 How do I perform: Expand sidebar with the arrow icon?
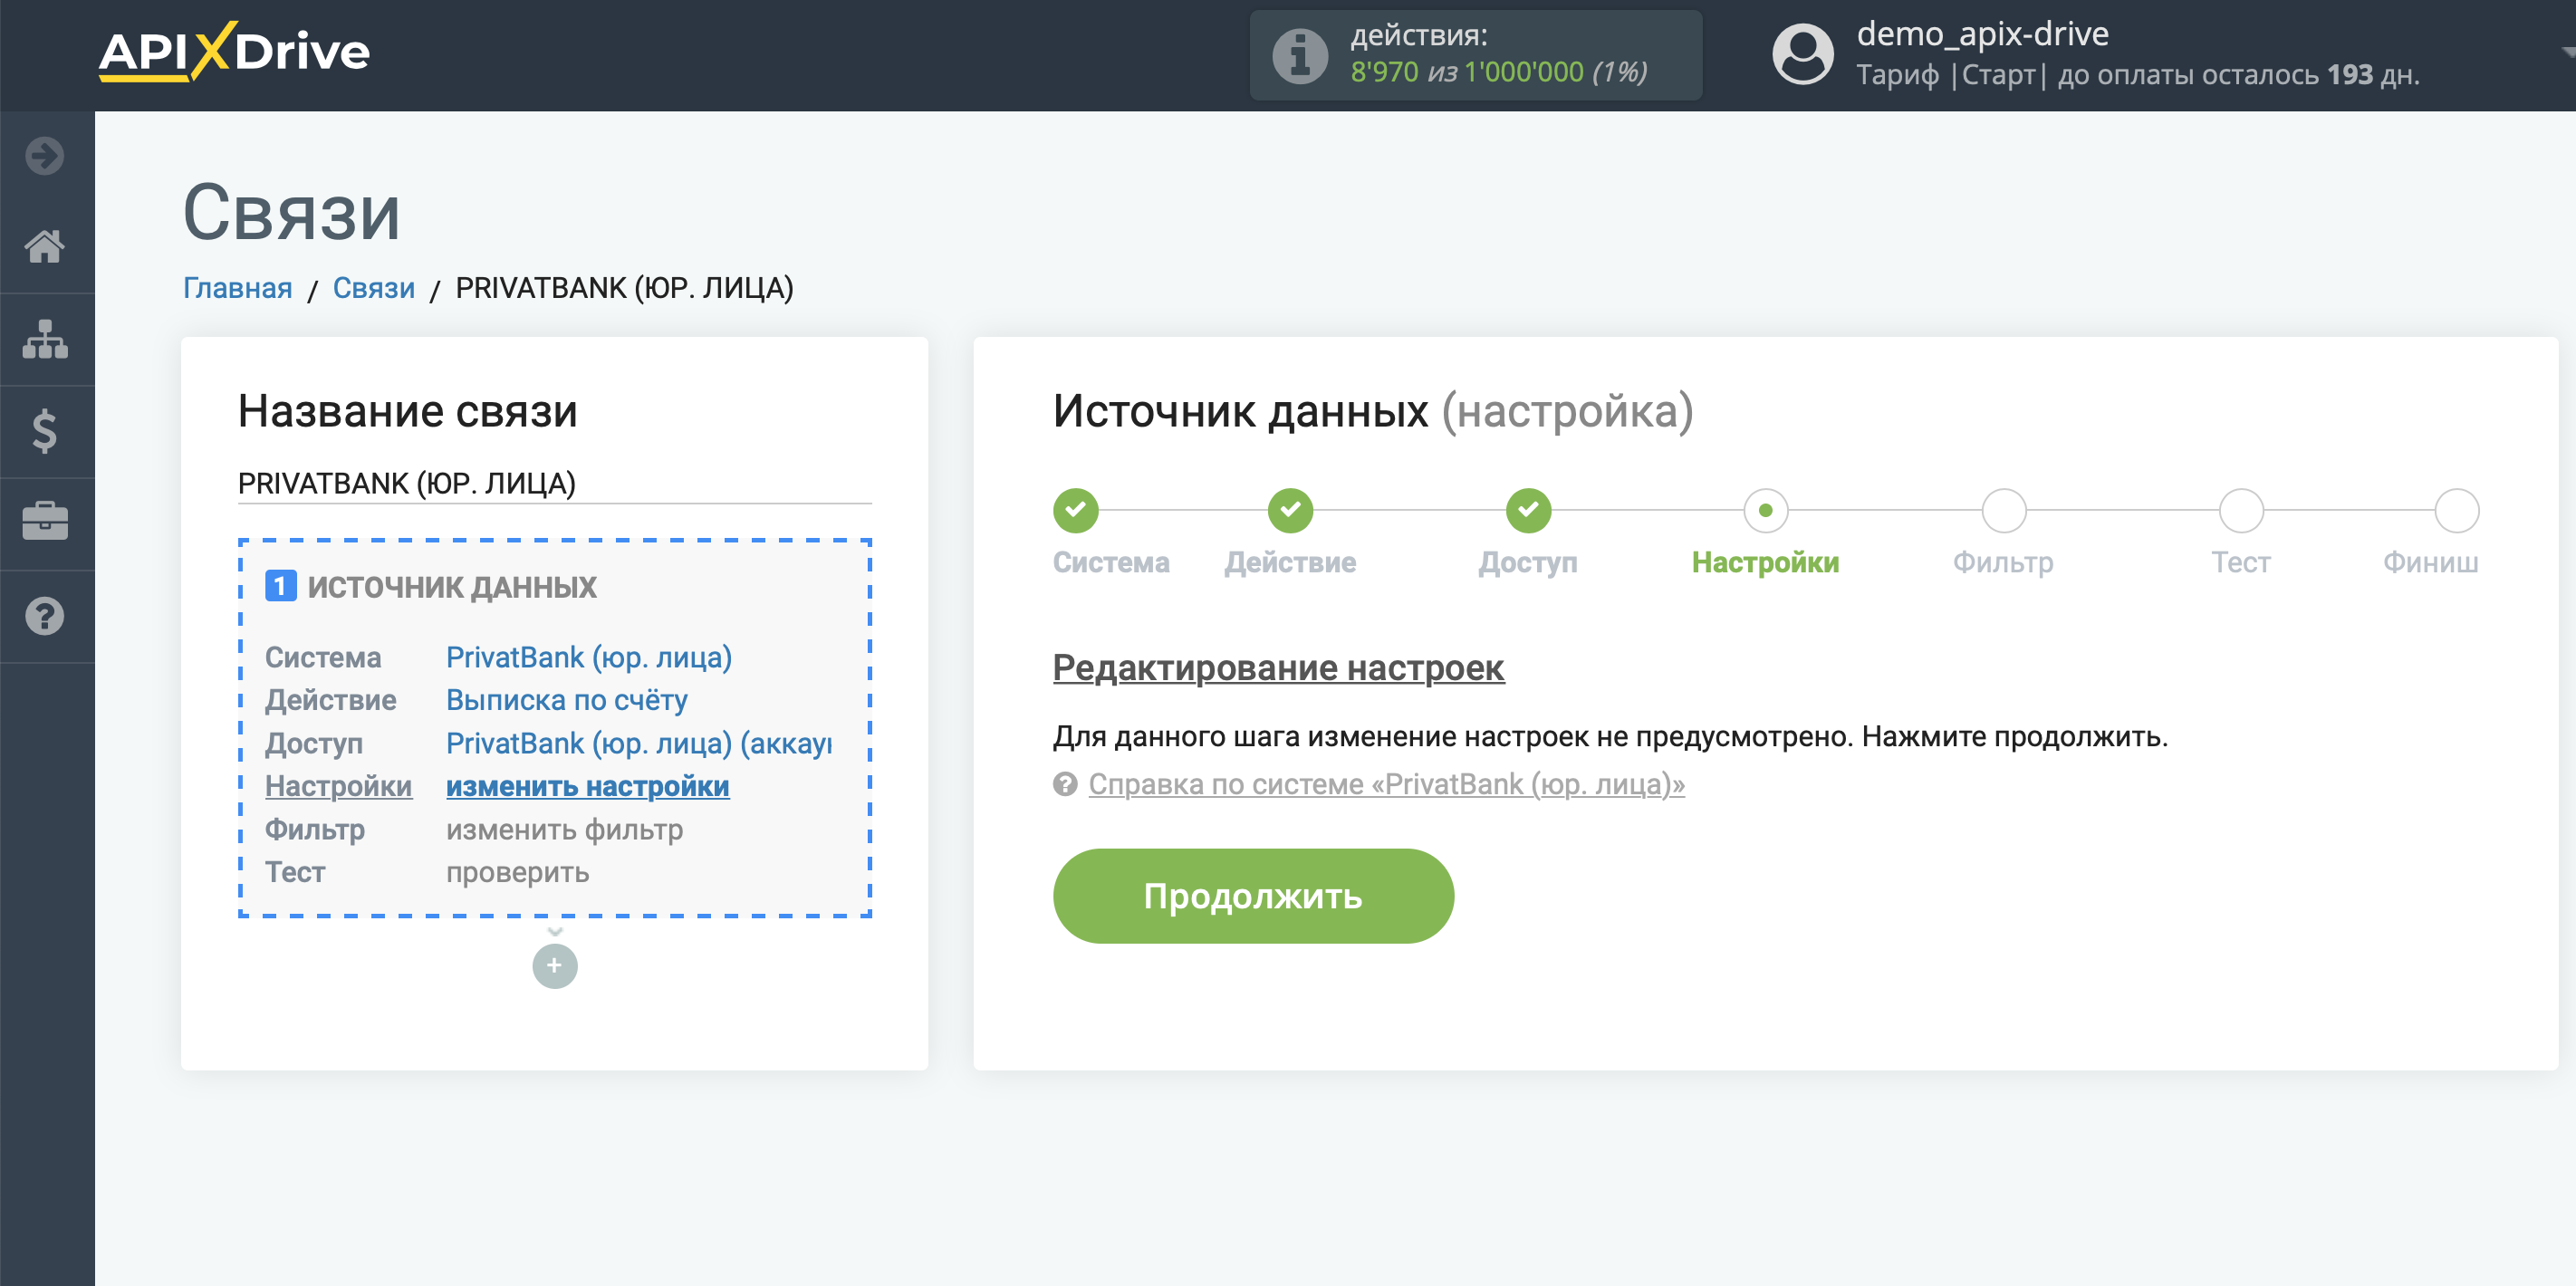(x=45, y=156)
